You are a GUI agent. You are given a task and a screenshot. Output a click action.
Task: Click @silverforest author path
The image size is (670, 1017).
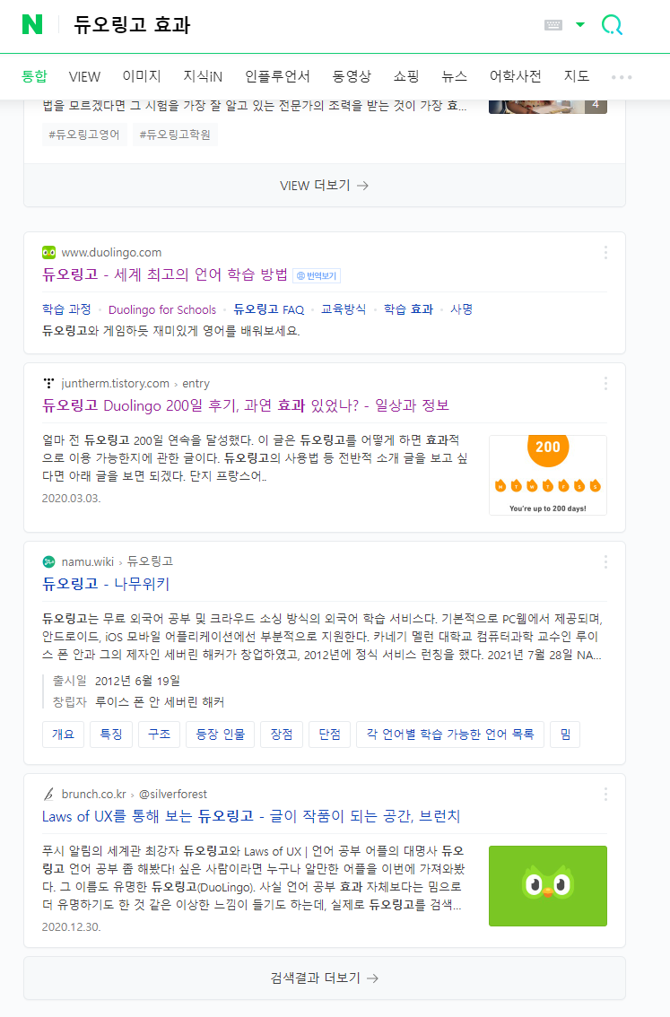tap(173, 794)
